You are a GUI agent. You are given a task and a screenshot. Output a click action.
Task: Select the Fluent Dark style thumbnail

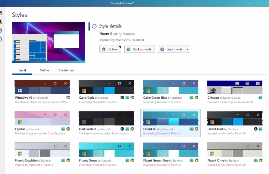pyautogui.click(x=235, y=118)
